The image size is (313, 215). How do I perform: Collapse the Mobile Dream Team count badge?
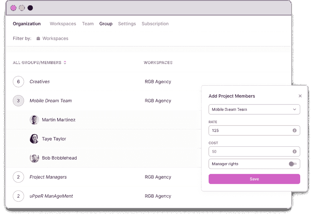(x=18, y=100)
